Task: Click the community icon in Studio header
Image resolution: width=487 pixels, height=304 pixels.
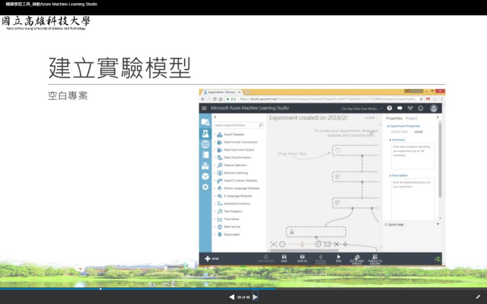Action: 410,108
